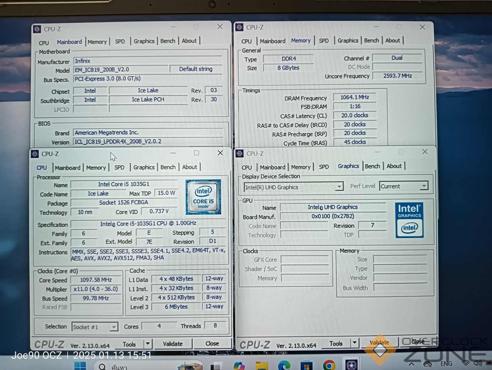This screenshot has width=492, height=370.
Task: Click the Intel Core i5 1035G1 name field
Action: pyautogui.click(x=124, y=184)
